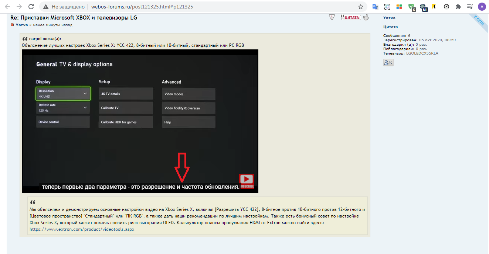
Task: Click the thumbs-up thank icon
Action: coord(366,17)
